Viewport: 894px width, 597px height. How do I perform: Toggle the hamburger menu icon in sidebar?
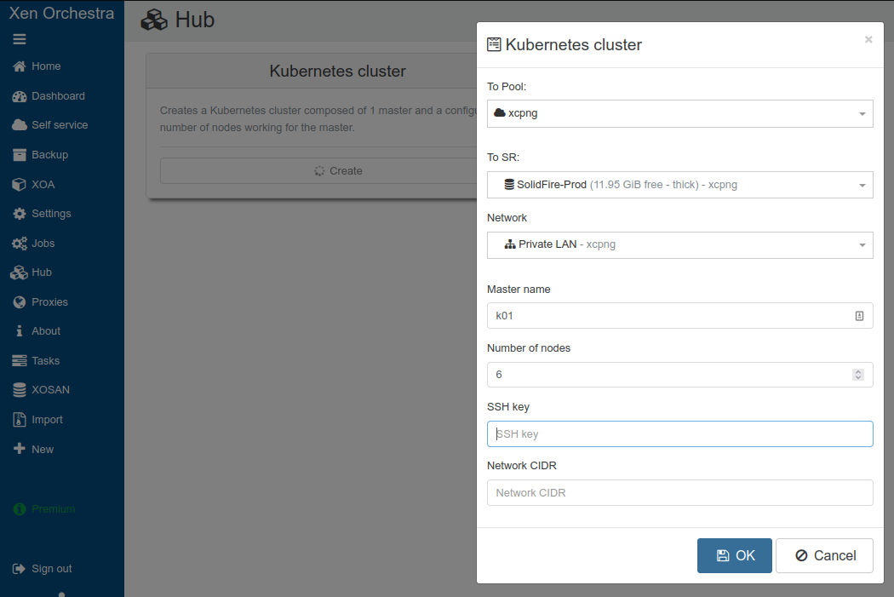(x=20, y=39)
